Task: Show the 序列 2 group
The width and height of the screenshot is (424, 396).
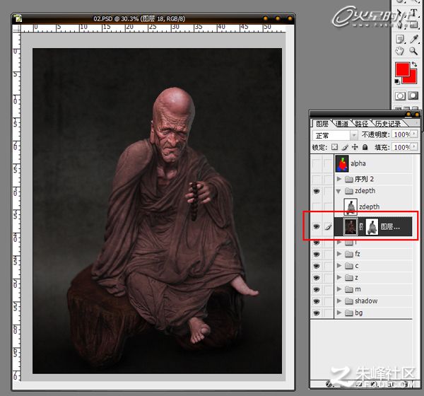Action: pos(317,179)
